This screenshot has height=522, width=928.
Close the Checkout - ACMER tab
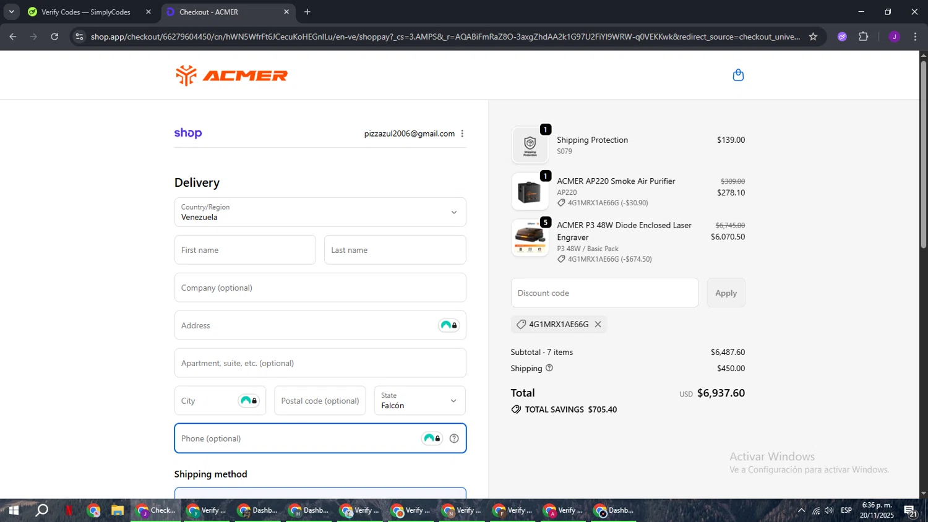pos(286,12)
